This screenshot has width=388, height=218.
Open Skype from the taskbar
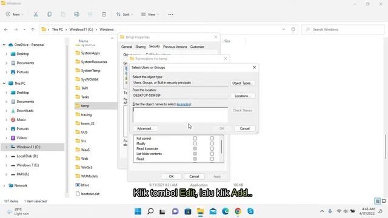(x=250, y=211)
